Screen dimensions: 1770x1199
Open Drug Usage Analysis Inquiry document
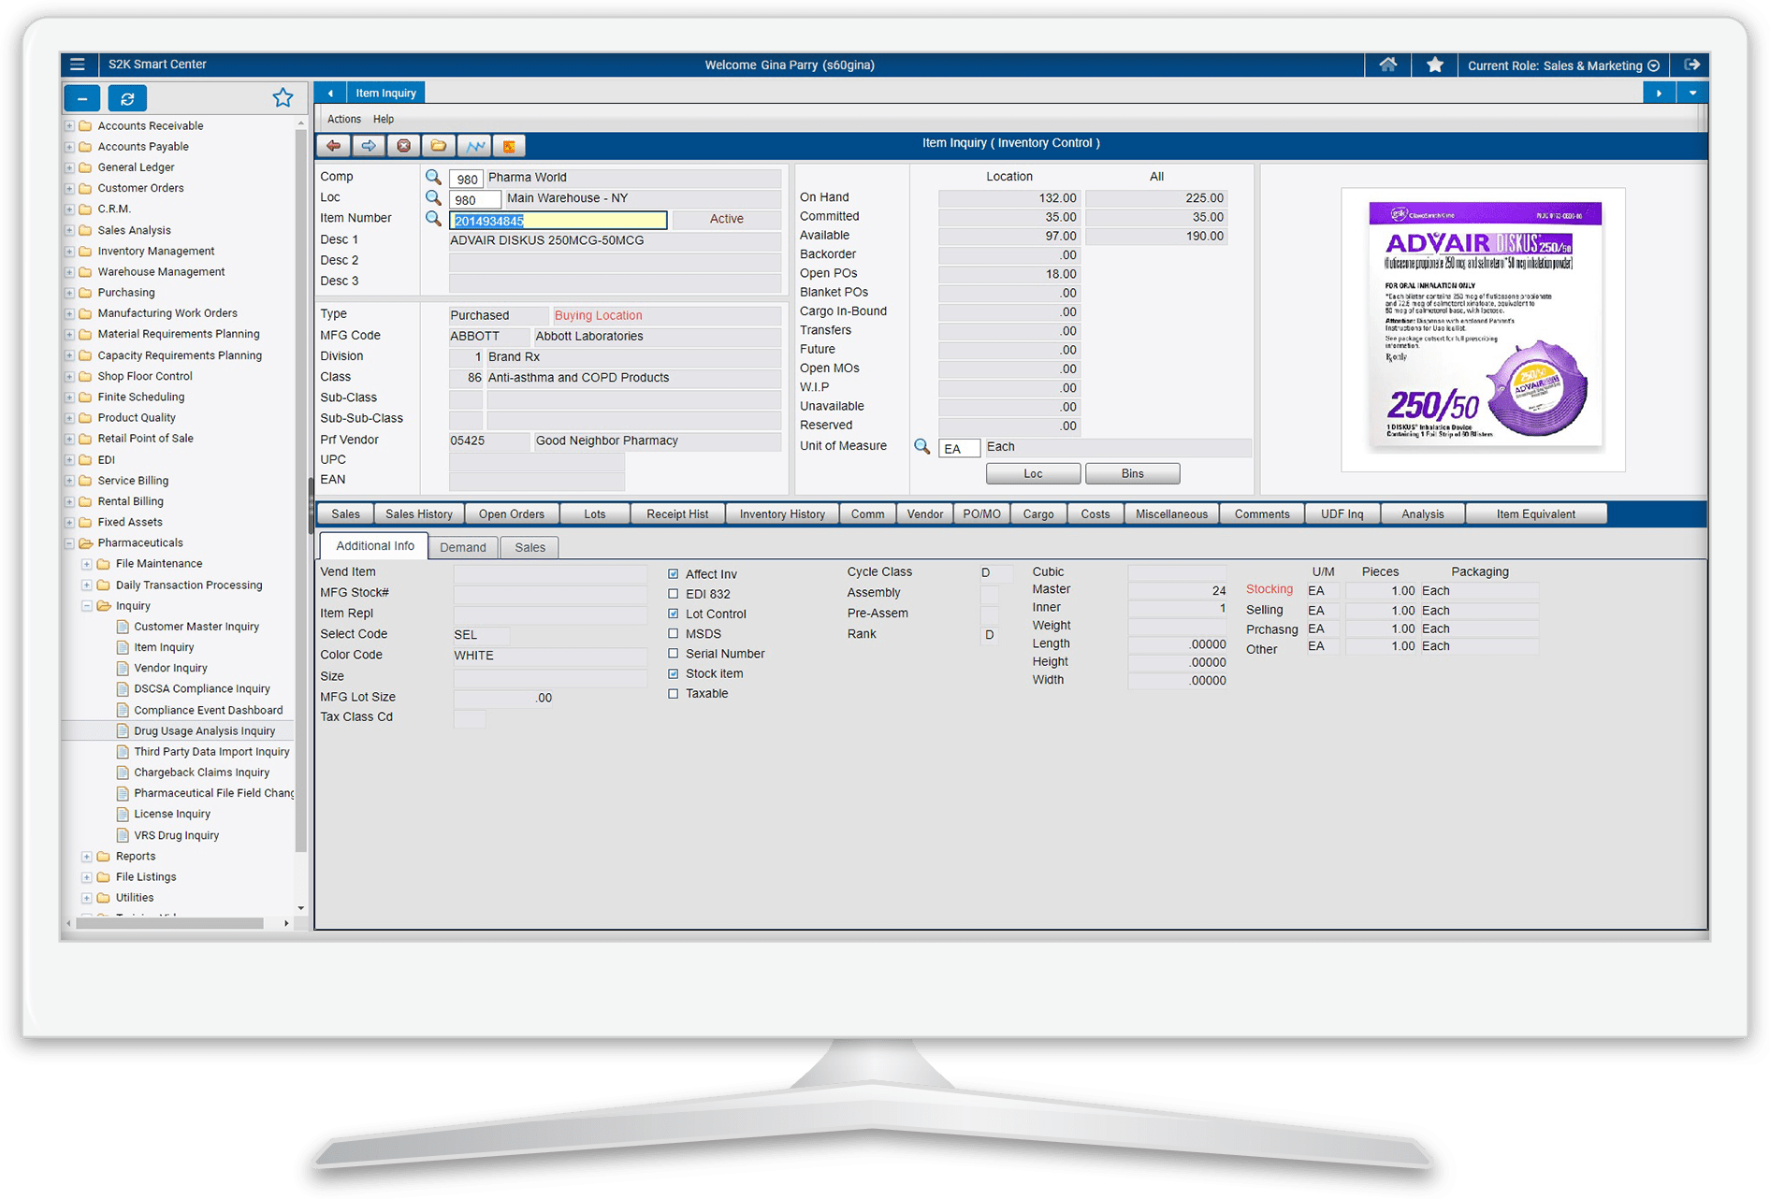pos(204,730)
